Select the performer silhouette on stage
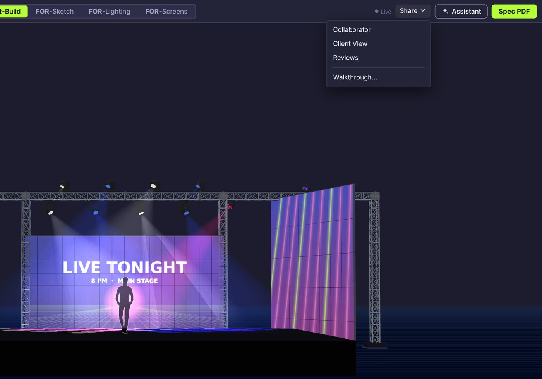542x379 pixels. pyautogui.click(x=125, y=305)
